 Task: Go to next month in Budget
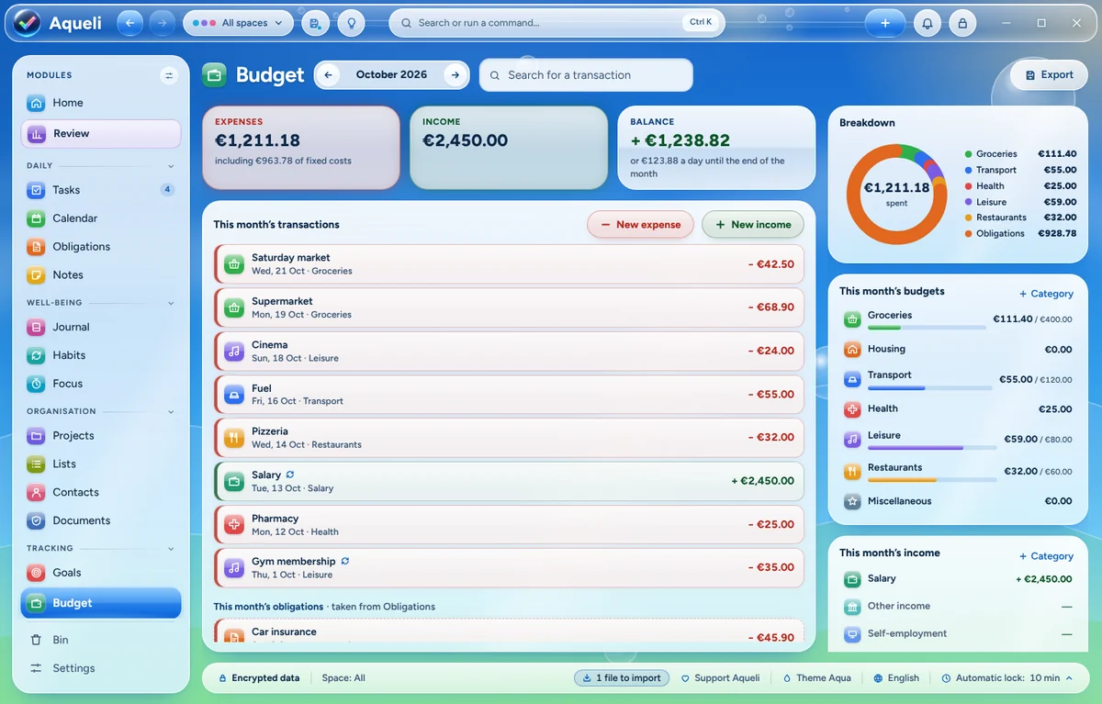pyautogui.click(x=455, y=75)
